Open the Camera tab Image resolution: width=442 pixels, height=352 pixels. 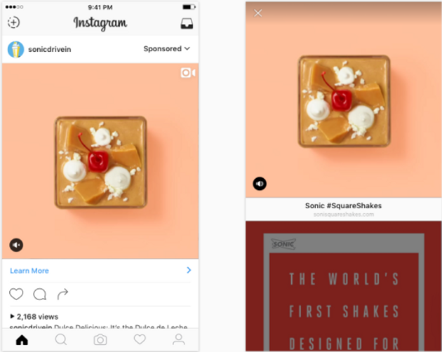[100, 340]
